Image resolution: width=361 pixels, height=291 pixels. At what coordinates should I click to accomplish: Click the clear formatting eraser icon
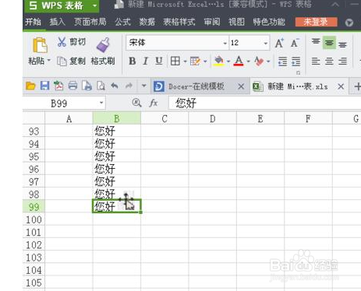[x=259, y=61]
